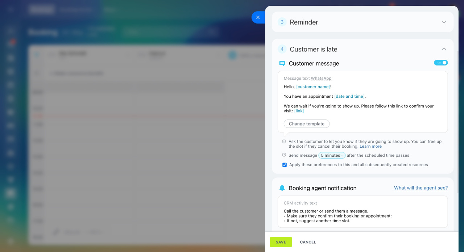Click the Customer message chat icon
The image size is (464, 252).
[x=282, y=63]
